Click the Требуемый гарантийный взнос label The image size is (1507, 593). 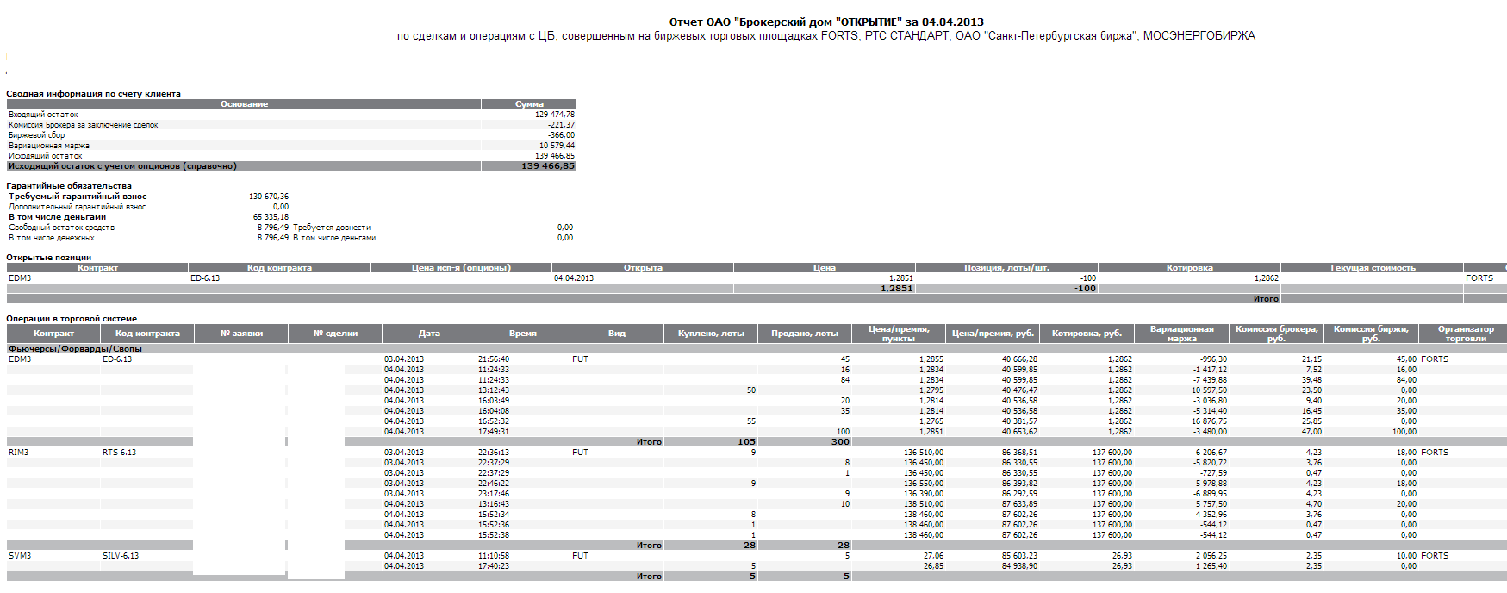78,197
